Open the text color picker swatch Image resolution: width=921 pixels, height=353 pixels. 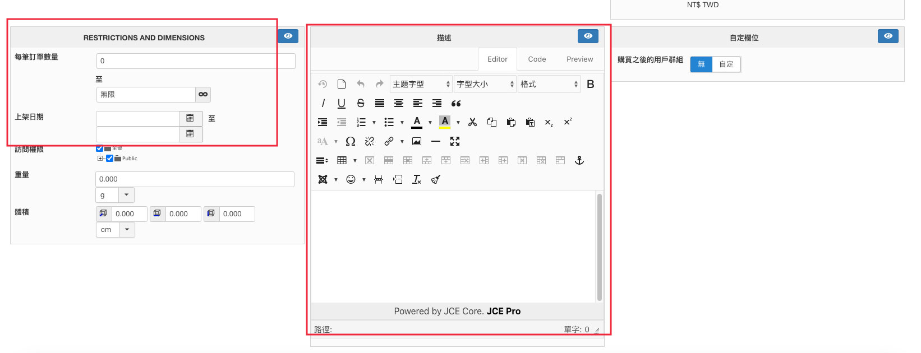pos(430,122)
